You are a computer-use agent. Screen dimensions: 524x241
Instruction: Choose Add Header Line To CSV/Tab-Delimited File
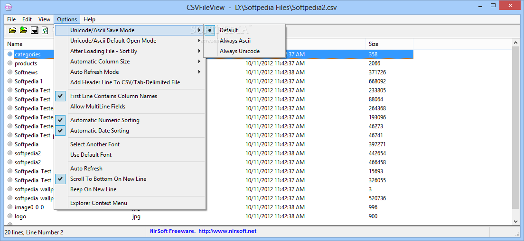130,82
